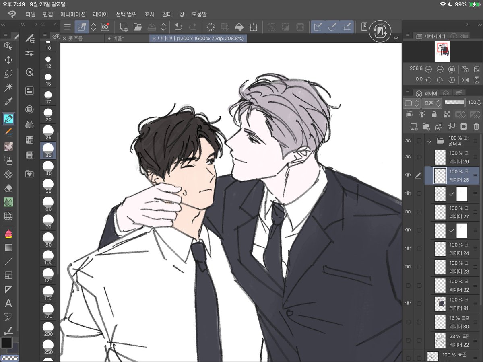
Task: Select the Pencil tool
Action: point(8,132)
